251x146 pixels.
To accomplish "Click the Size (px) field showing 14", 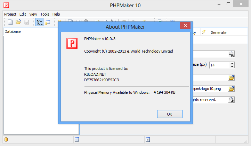I will pos(219,65).
